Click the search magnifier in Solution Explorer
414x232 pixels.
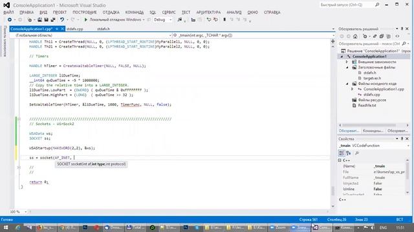pos(404,44)
